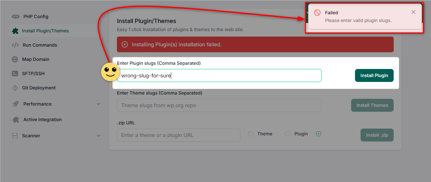Screen dimensions: 431x182
Task: Dismiss the Failed notification toast
Action: (x=413, y=12)
